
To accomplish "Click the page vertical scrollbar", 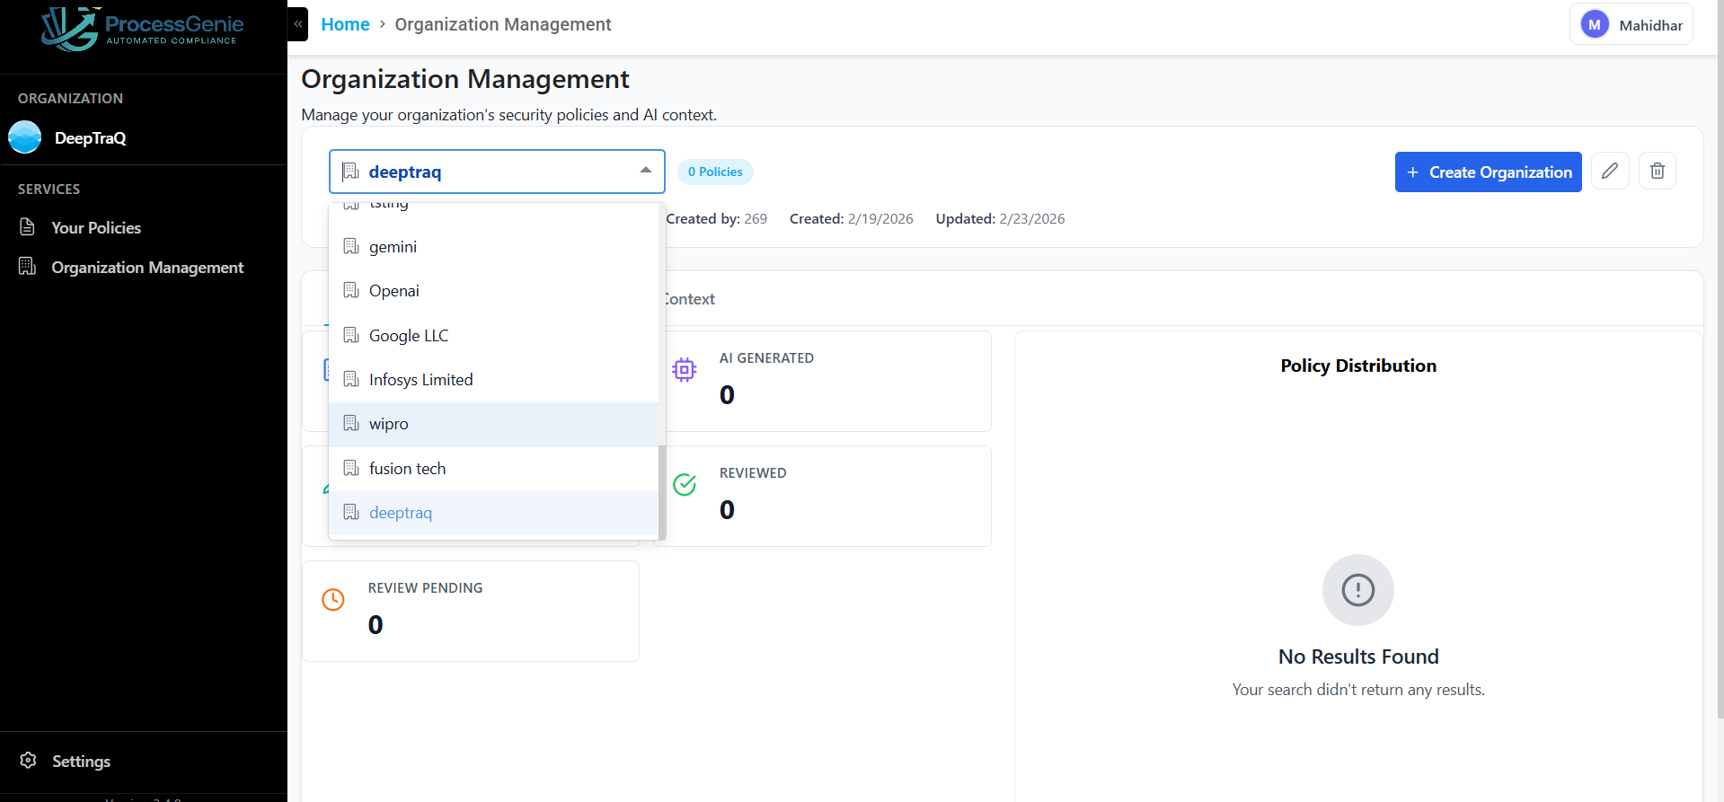I will pyautogui.click(x=1720, y=359).
